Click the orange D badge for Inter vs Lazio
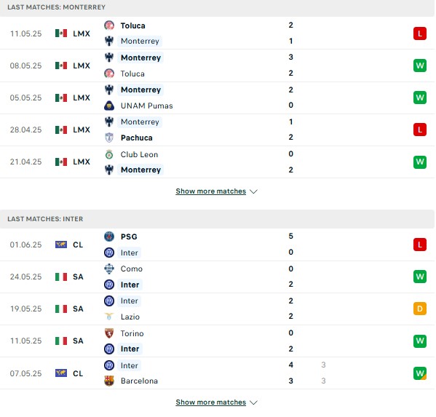The height and width of the screenshot is (417, 436). coord(420,309)
